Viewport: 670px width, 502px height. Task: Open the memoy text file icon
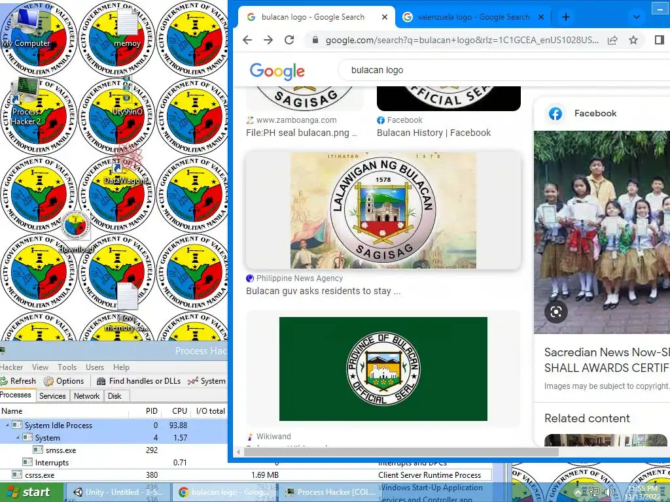click(127, 29)
